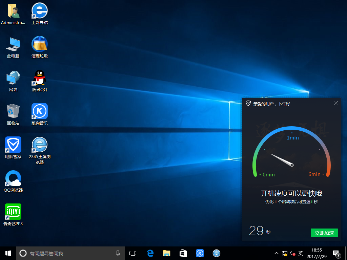The width and height of the screenshot is (347, 260).
Task: Switch input method 英 indicator
Action: click(x=301, y=253)
